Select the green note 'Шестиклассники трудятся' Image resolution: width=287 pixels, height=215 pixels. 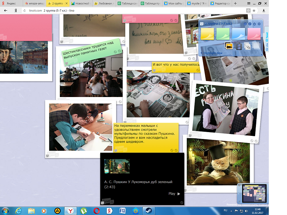click(91, 51)
